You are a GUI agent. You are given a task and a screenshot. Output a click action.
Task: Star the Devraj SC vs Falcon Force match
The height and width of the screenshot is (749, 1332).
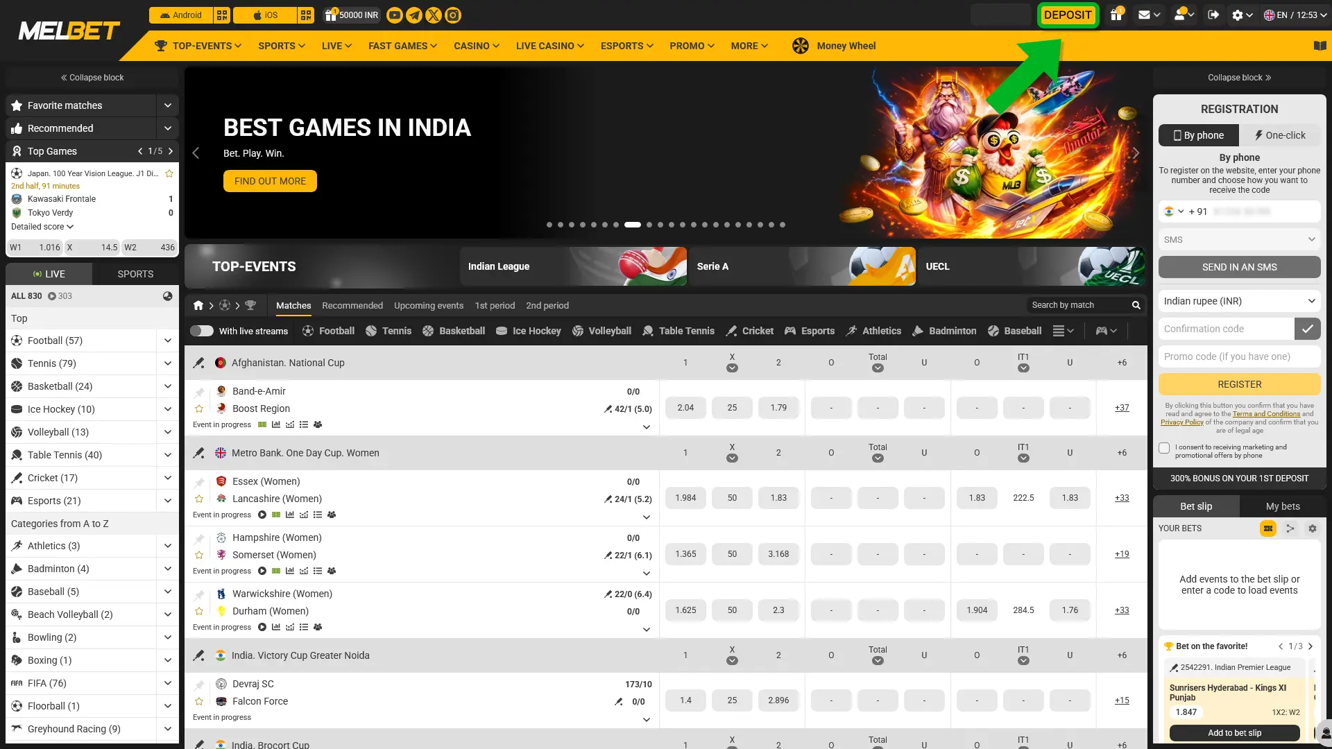click(199, 701)
